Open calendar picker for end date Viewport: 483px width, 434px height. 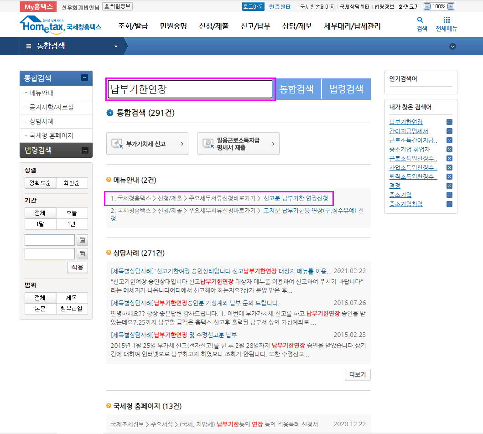point(82,254)
